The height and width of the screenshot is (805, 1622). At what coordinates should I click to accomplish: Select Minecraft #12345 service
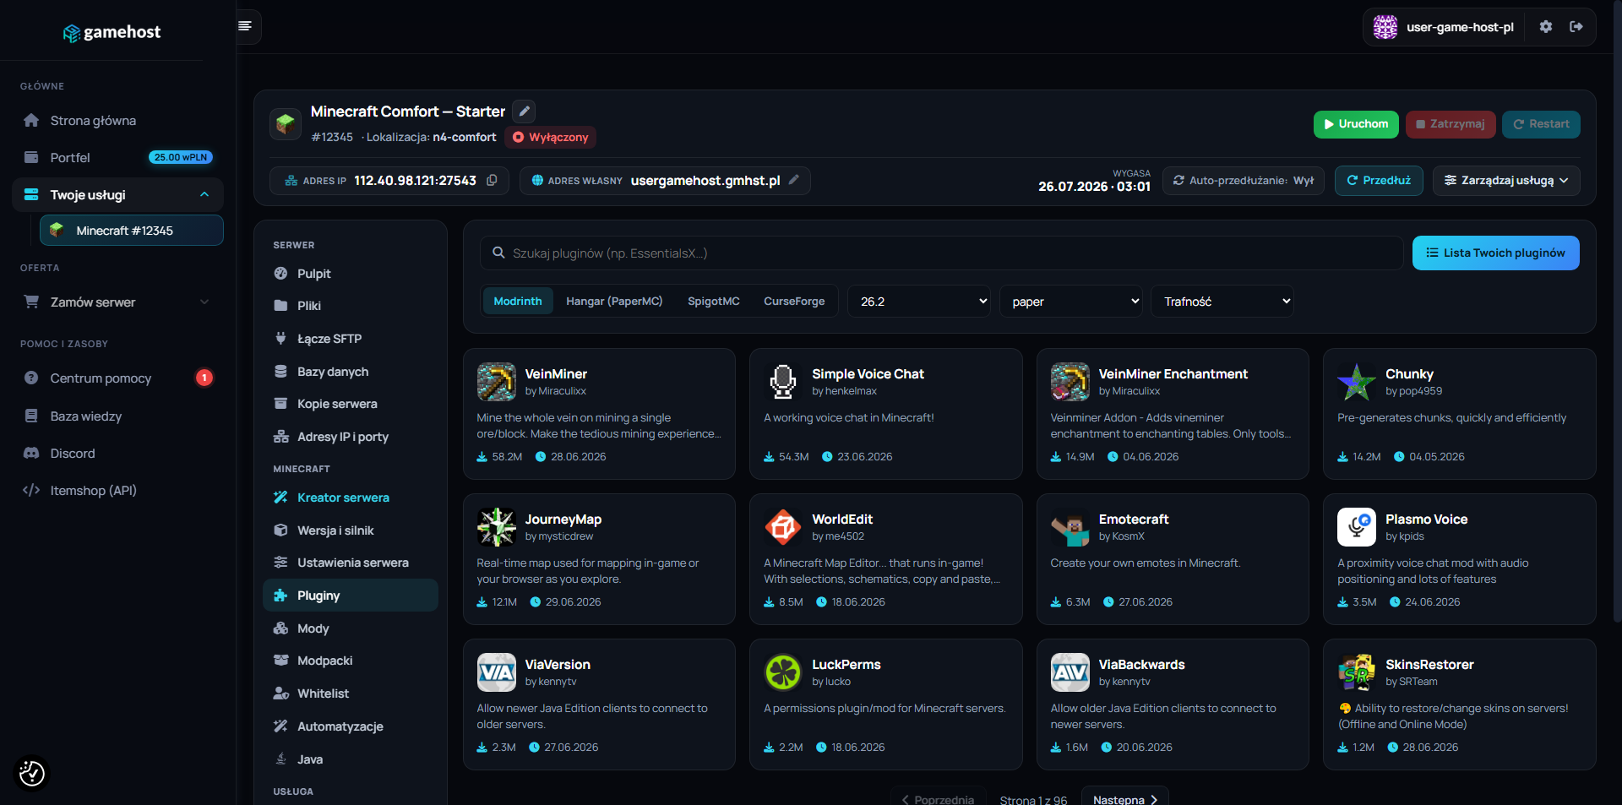132,231
